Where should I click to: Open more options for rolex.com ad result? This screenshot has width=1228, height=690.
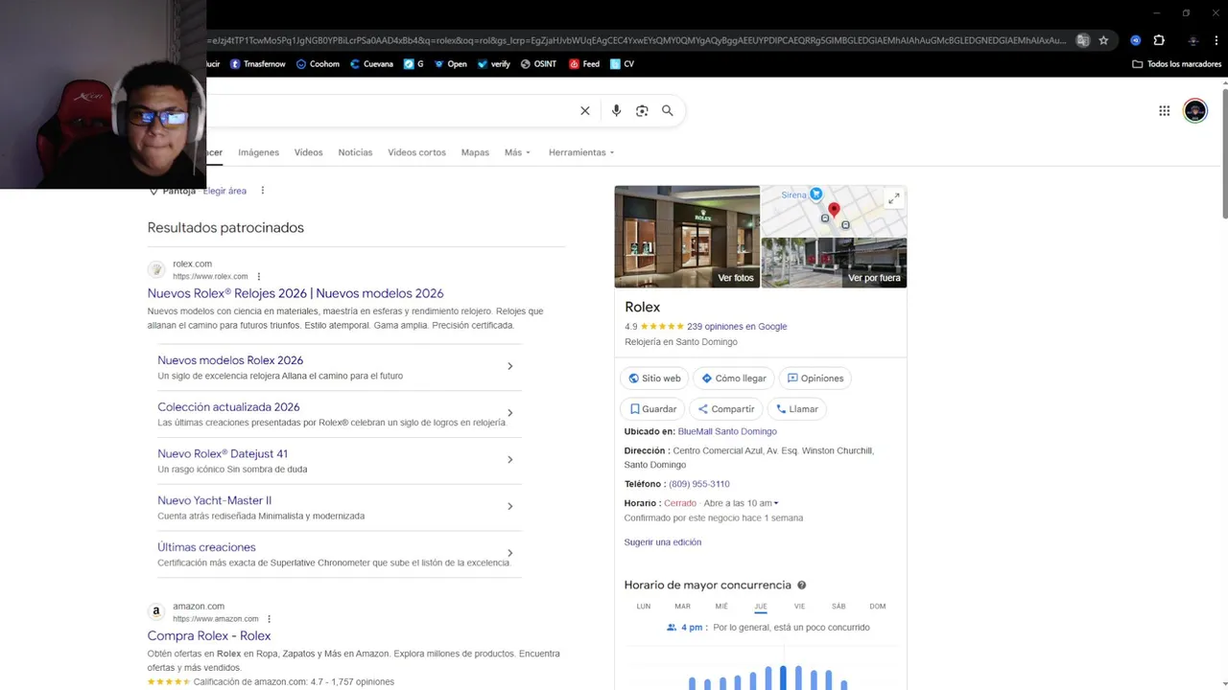(x=259, y=277)
